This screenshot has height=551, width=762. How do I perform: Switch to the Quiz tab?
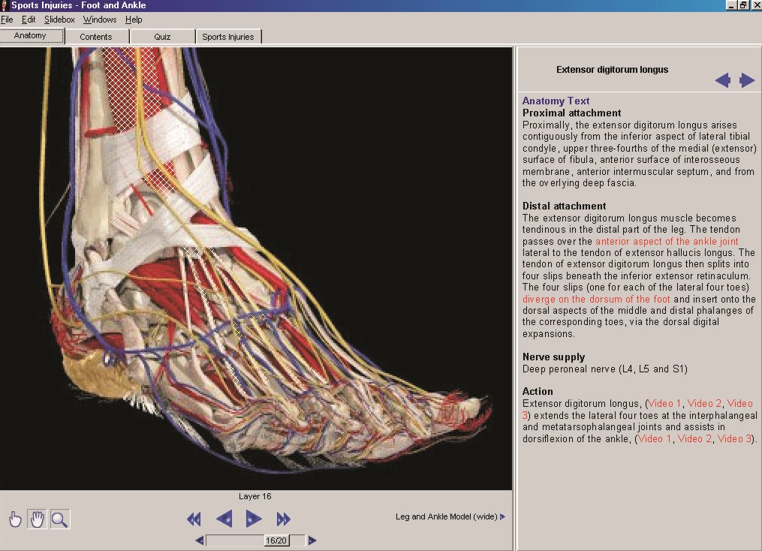coord(162,37)
